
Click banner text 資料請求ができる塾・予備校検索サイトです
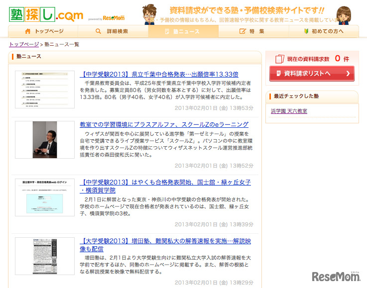click(x=246, y=10)
